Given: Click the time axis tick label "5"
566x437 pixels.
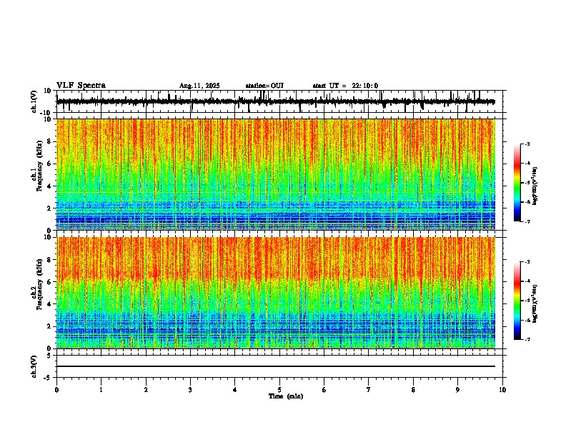Looking at the screenshot, I should (279, 390).
